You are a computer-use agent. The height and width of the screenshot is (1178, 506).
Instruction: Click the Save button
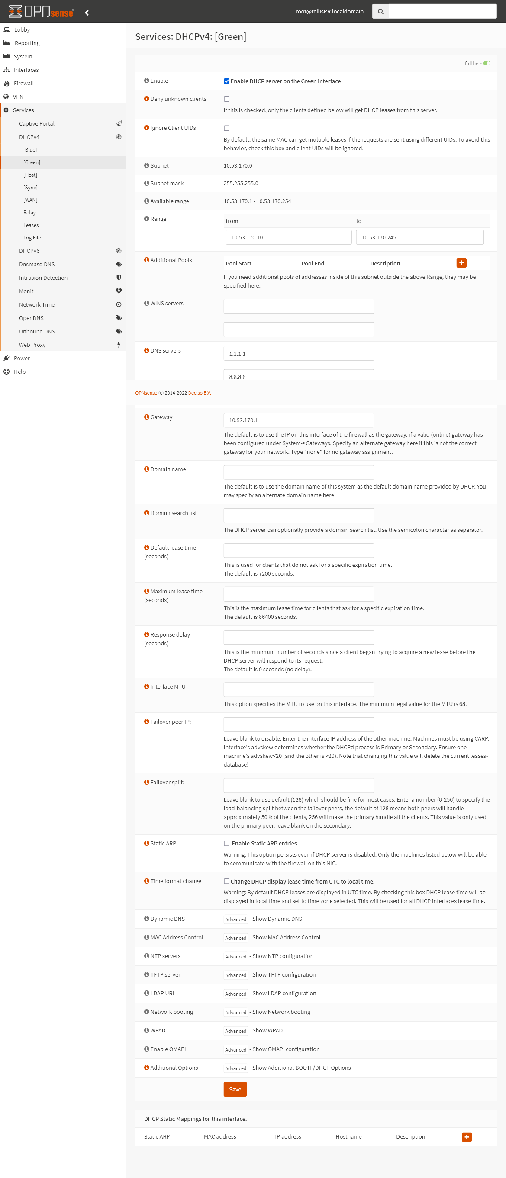(235, 1089)
